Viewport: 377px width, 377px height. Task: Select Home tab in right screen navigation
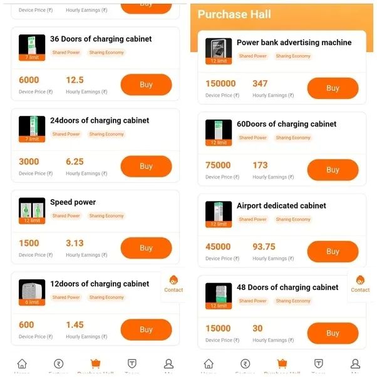[209, 363]
